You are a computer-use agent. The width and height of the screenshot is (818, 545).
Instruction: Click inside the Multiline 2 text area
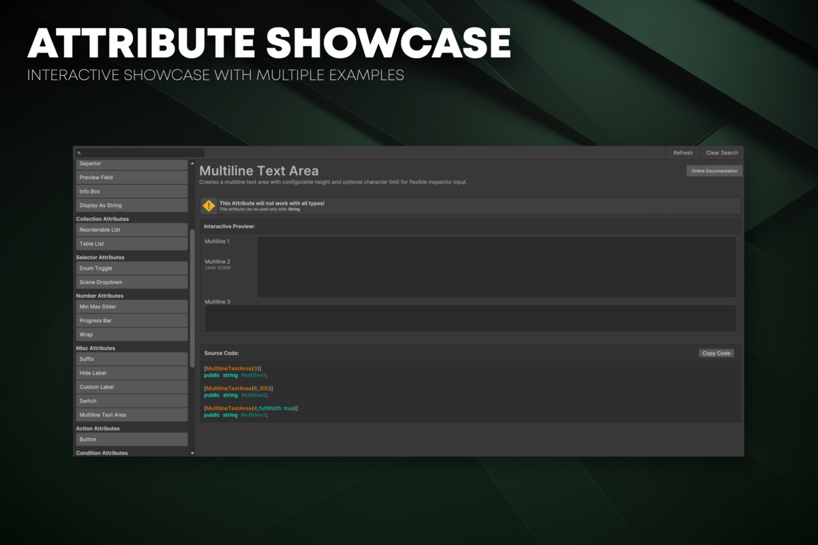[x=496, y=277]
